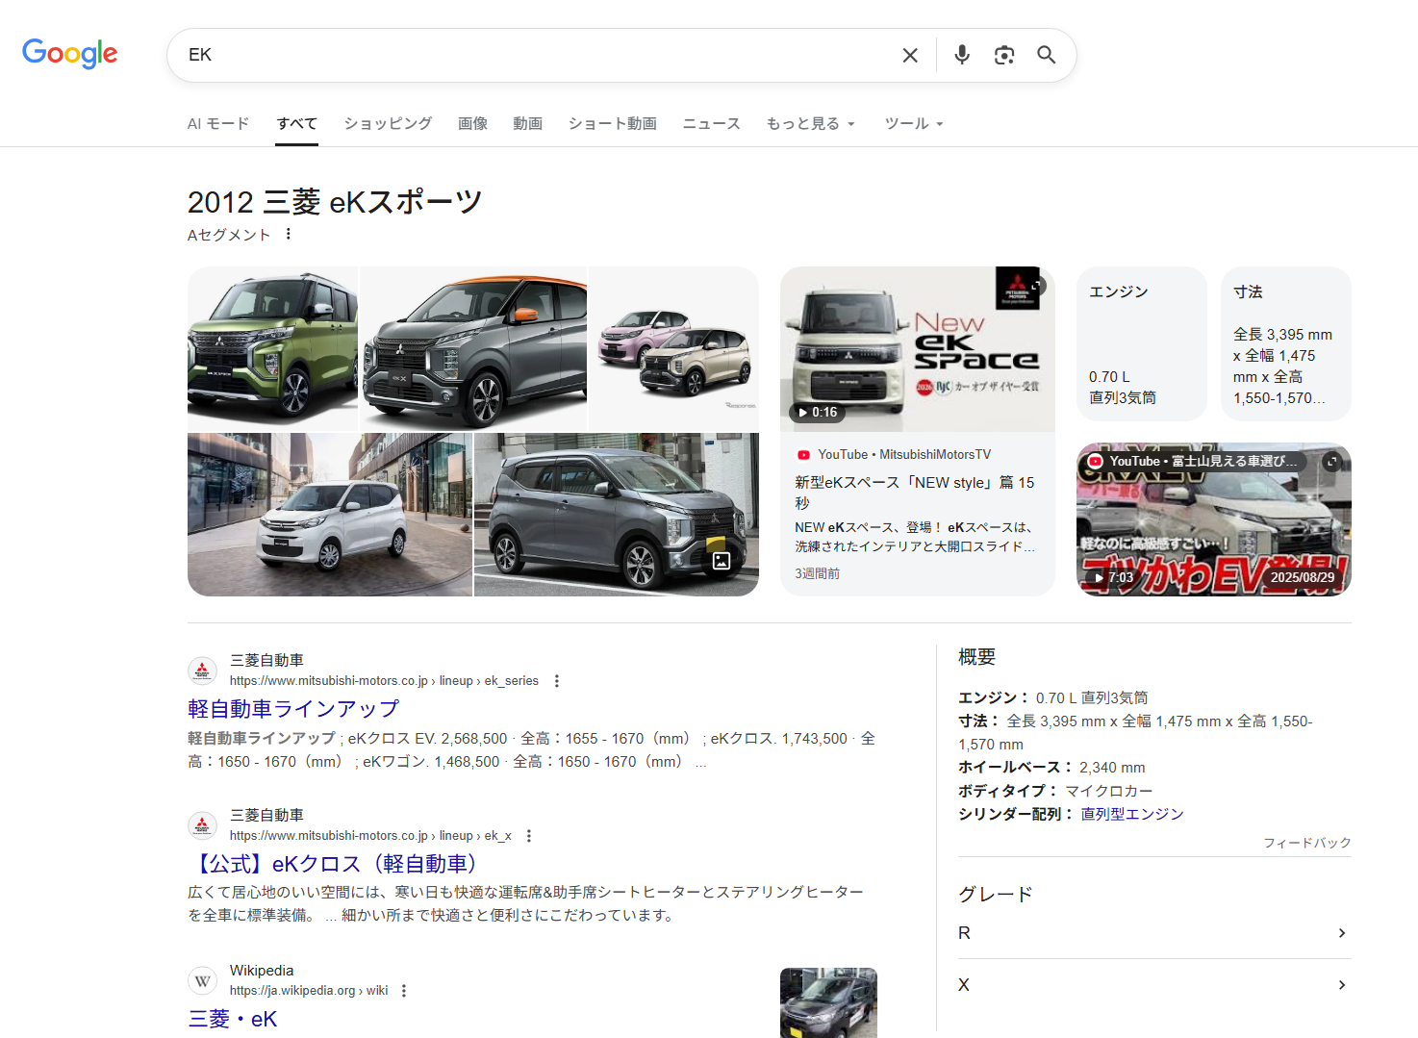Open 新型eKスペース「NEW style」video title

[914, 493]
